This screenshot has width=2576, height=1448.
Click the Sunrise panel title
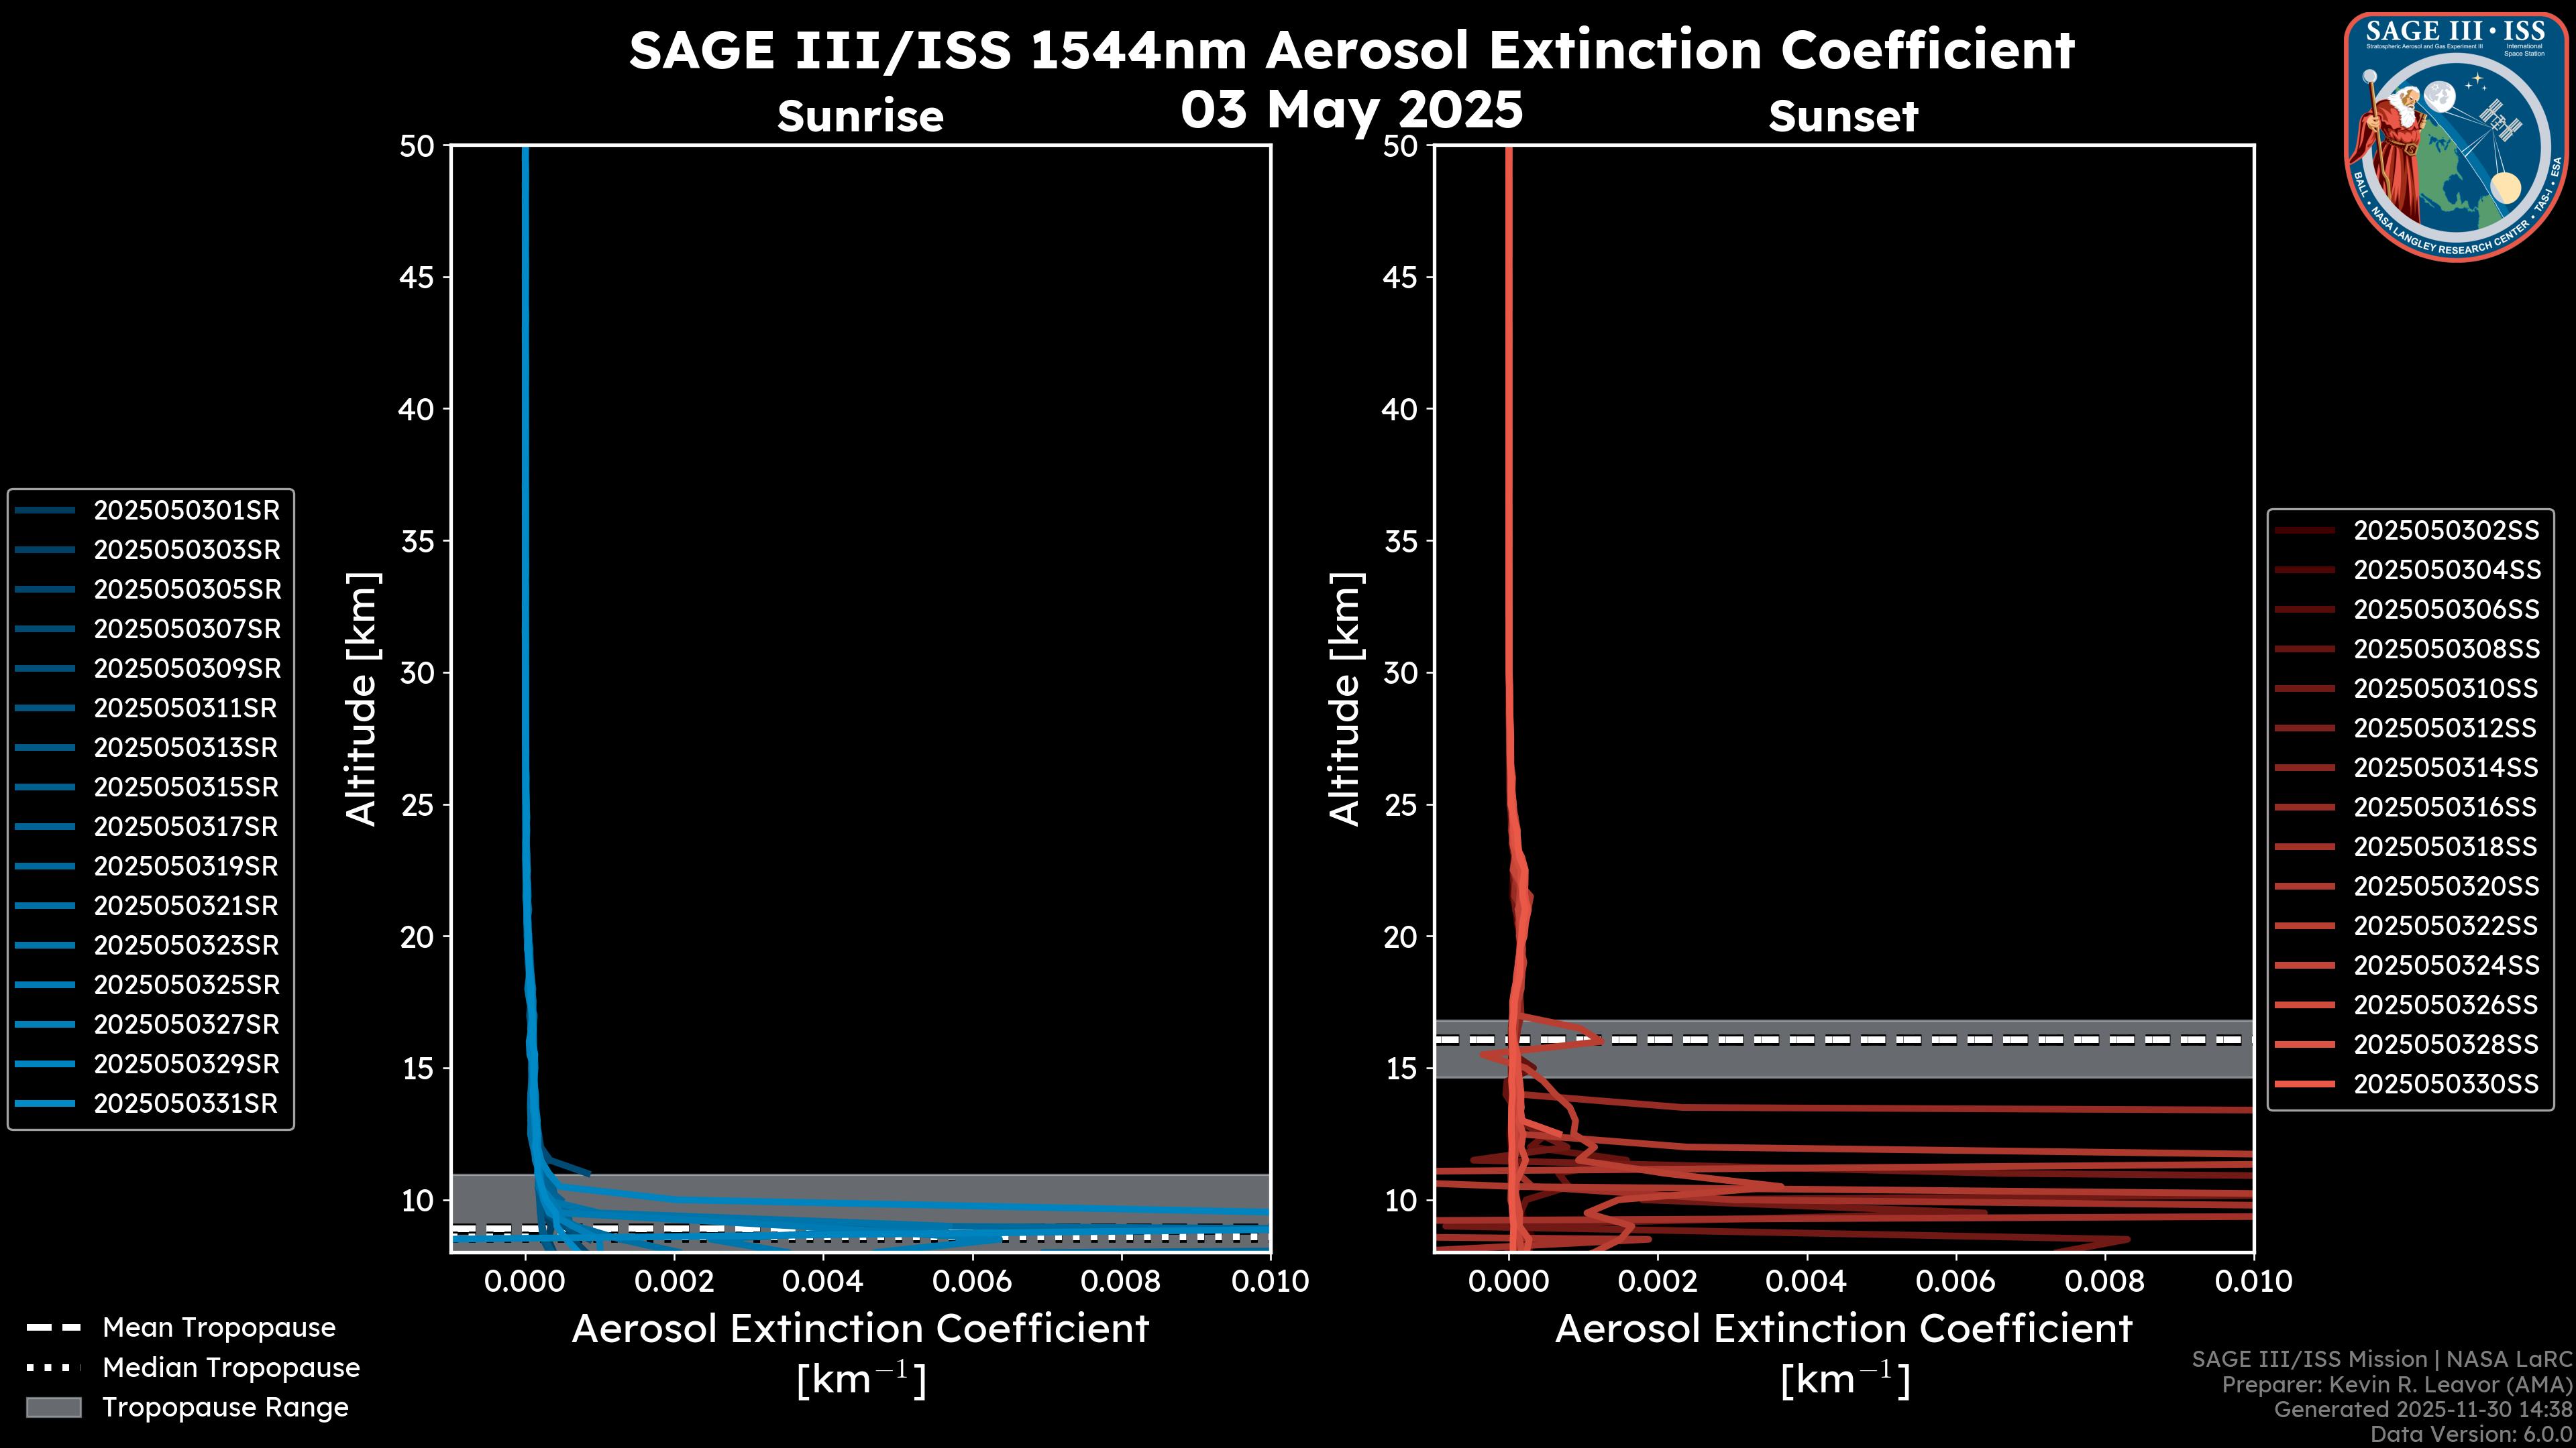[x=860, y=117]
